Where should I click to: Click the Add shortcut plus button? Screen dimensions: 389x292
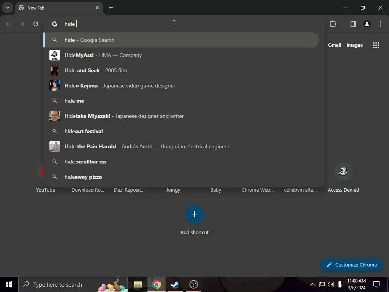pos(194,214)
